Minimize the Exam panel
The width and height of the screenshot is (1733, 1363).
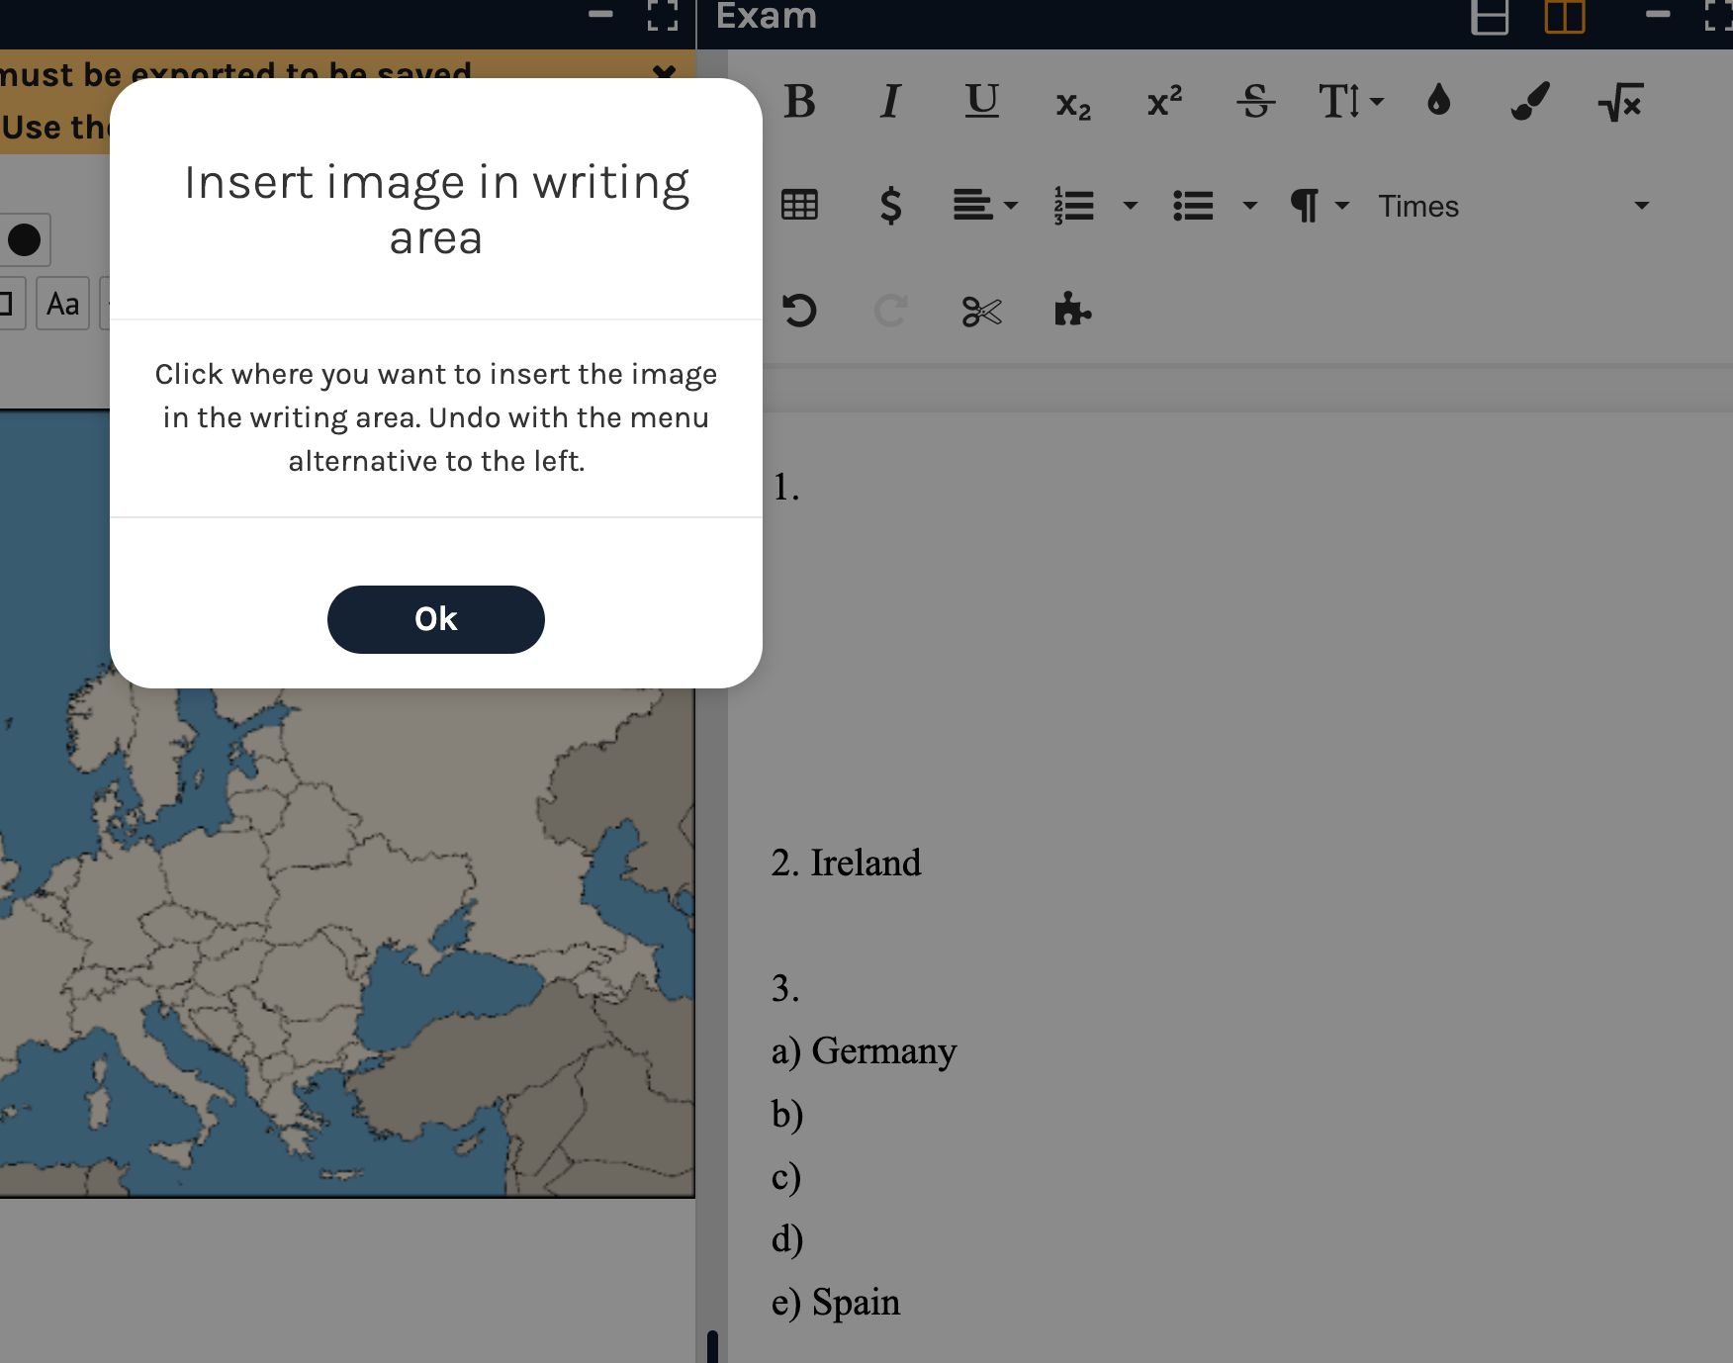(x=1658, y=14)
